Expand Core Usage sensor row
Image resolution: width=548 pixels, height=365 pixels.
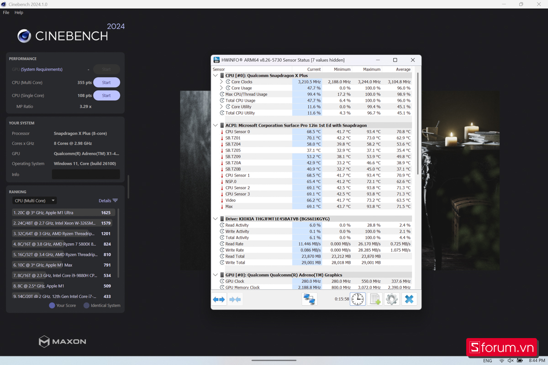point(222,88)
